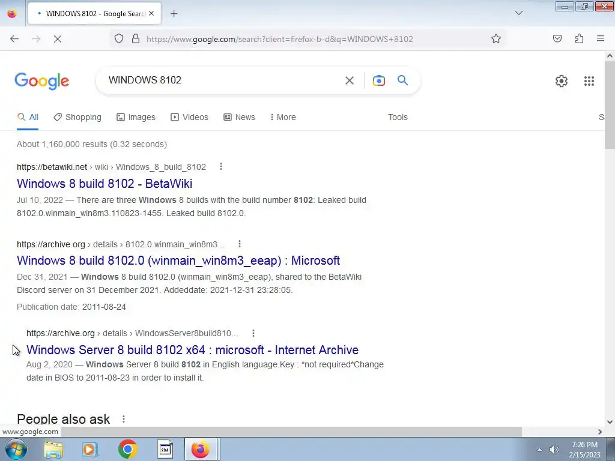Switch to the News tab
The image size is (615, 461).
[x=239, y=117]
